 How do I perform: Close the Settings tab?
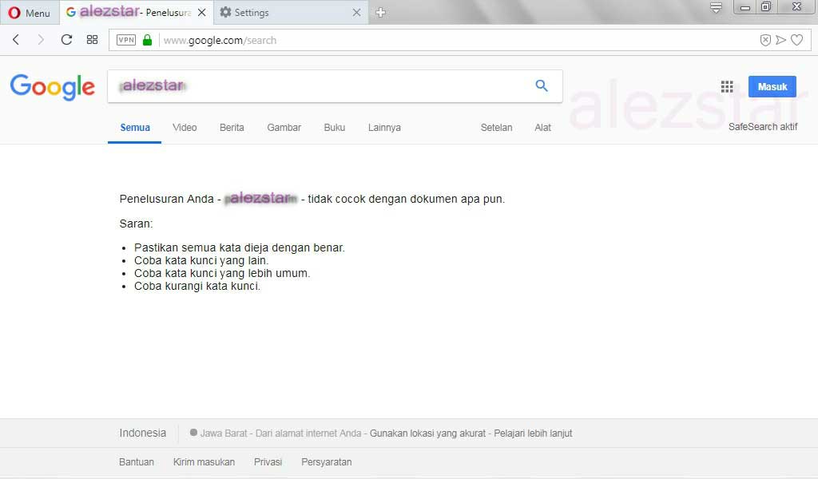coord(357,13)
